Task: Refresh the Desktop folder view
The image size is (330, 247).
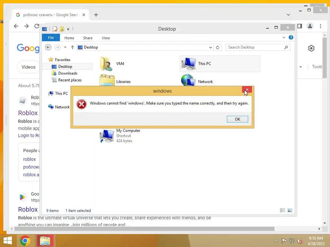Action: (218, 48)
